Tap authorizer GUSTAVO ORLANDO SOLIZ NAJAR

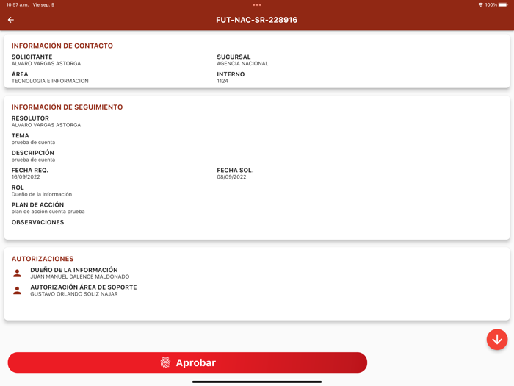[74, 294]
